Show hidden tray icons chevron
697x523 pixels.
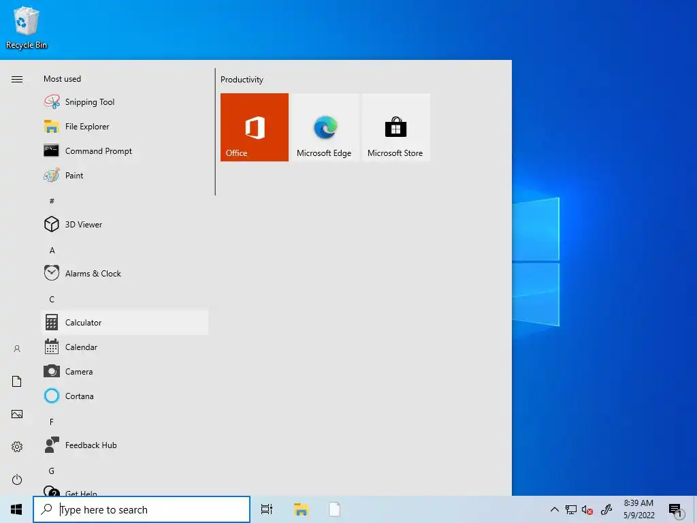(x=554, y=509)
